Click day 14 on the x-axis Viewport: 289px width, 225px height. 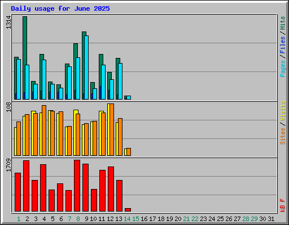[x=127, y=219]
